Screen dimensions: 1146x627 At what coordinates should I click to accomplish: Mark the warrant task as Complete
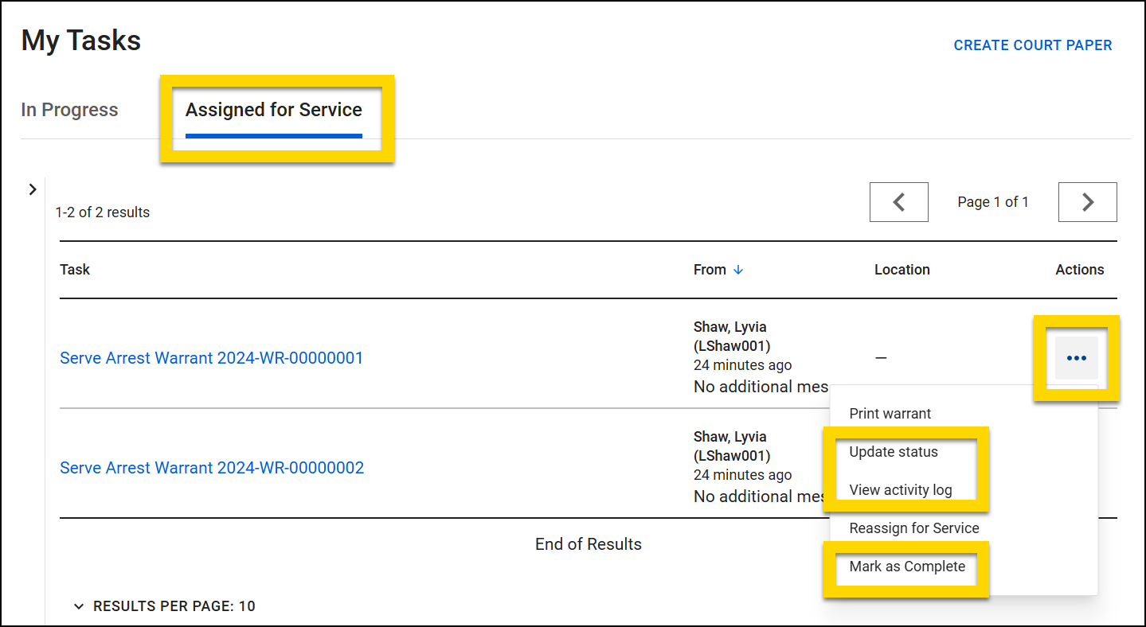point(906,566)
